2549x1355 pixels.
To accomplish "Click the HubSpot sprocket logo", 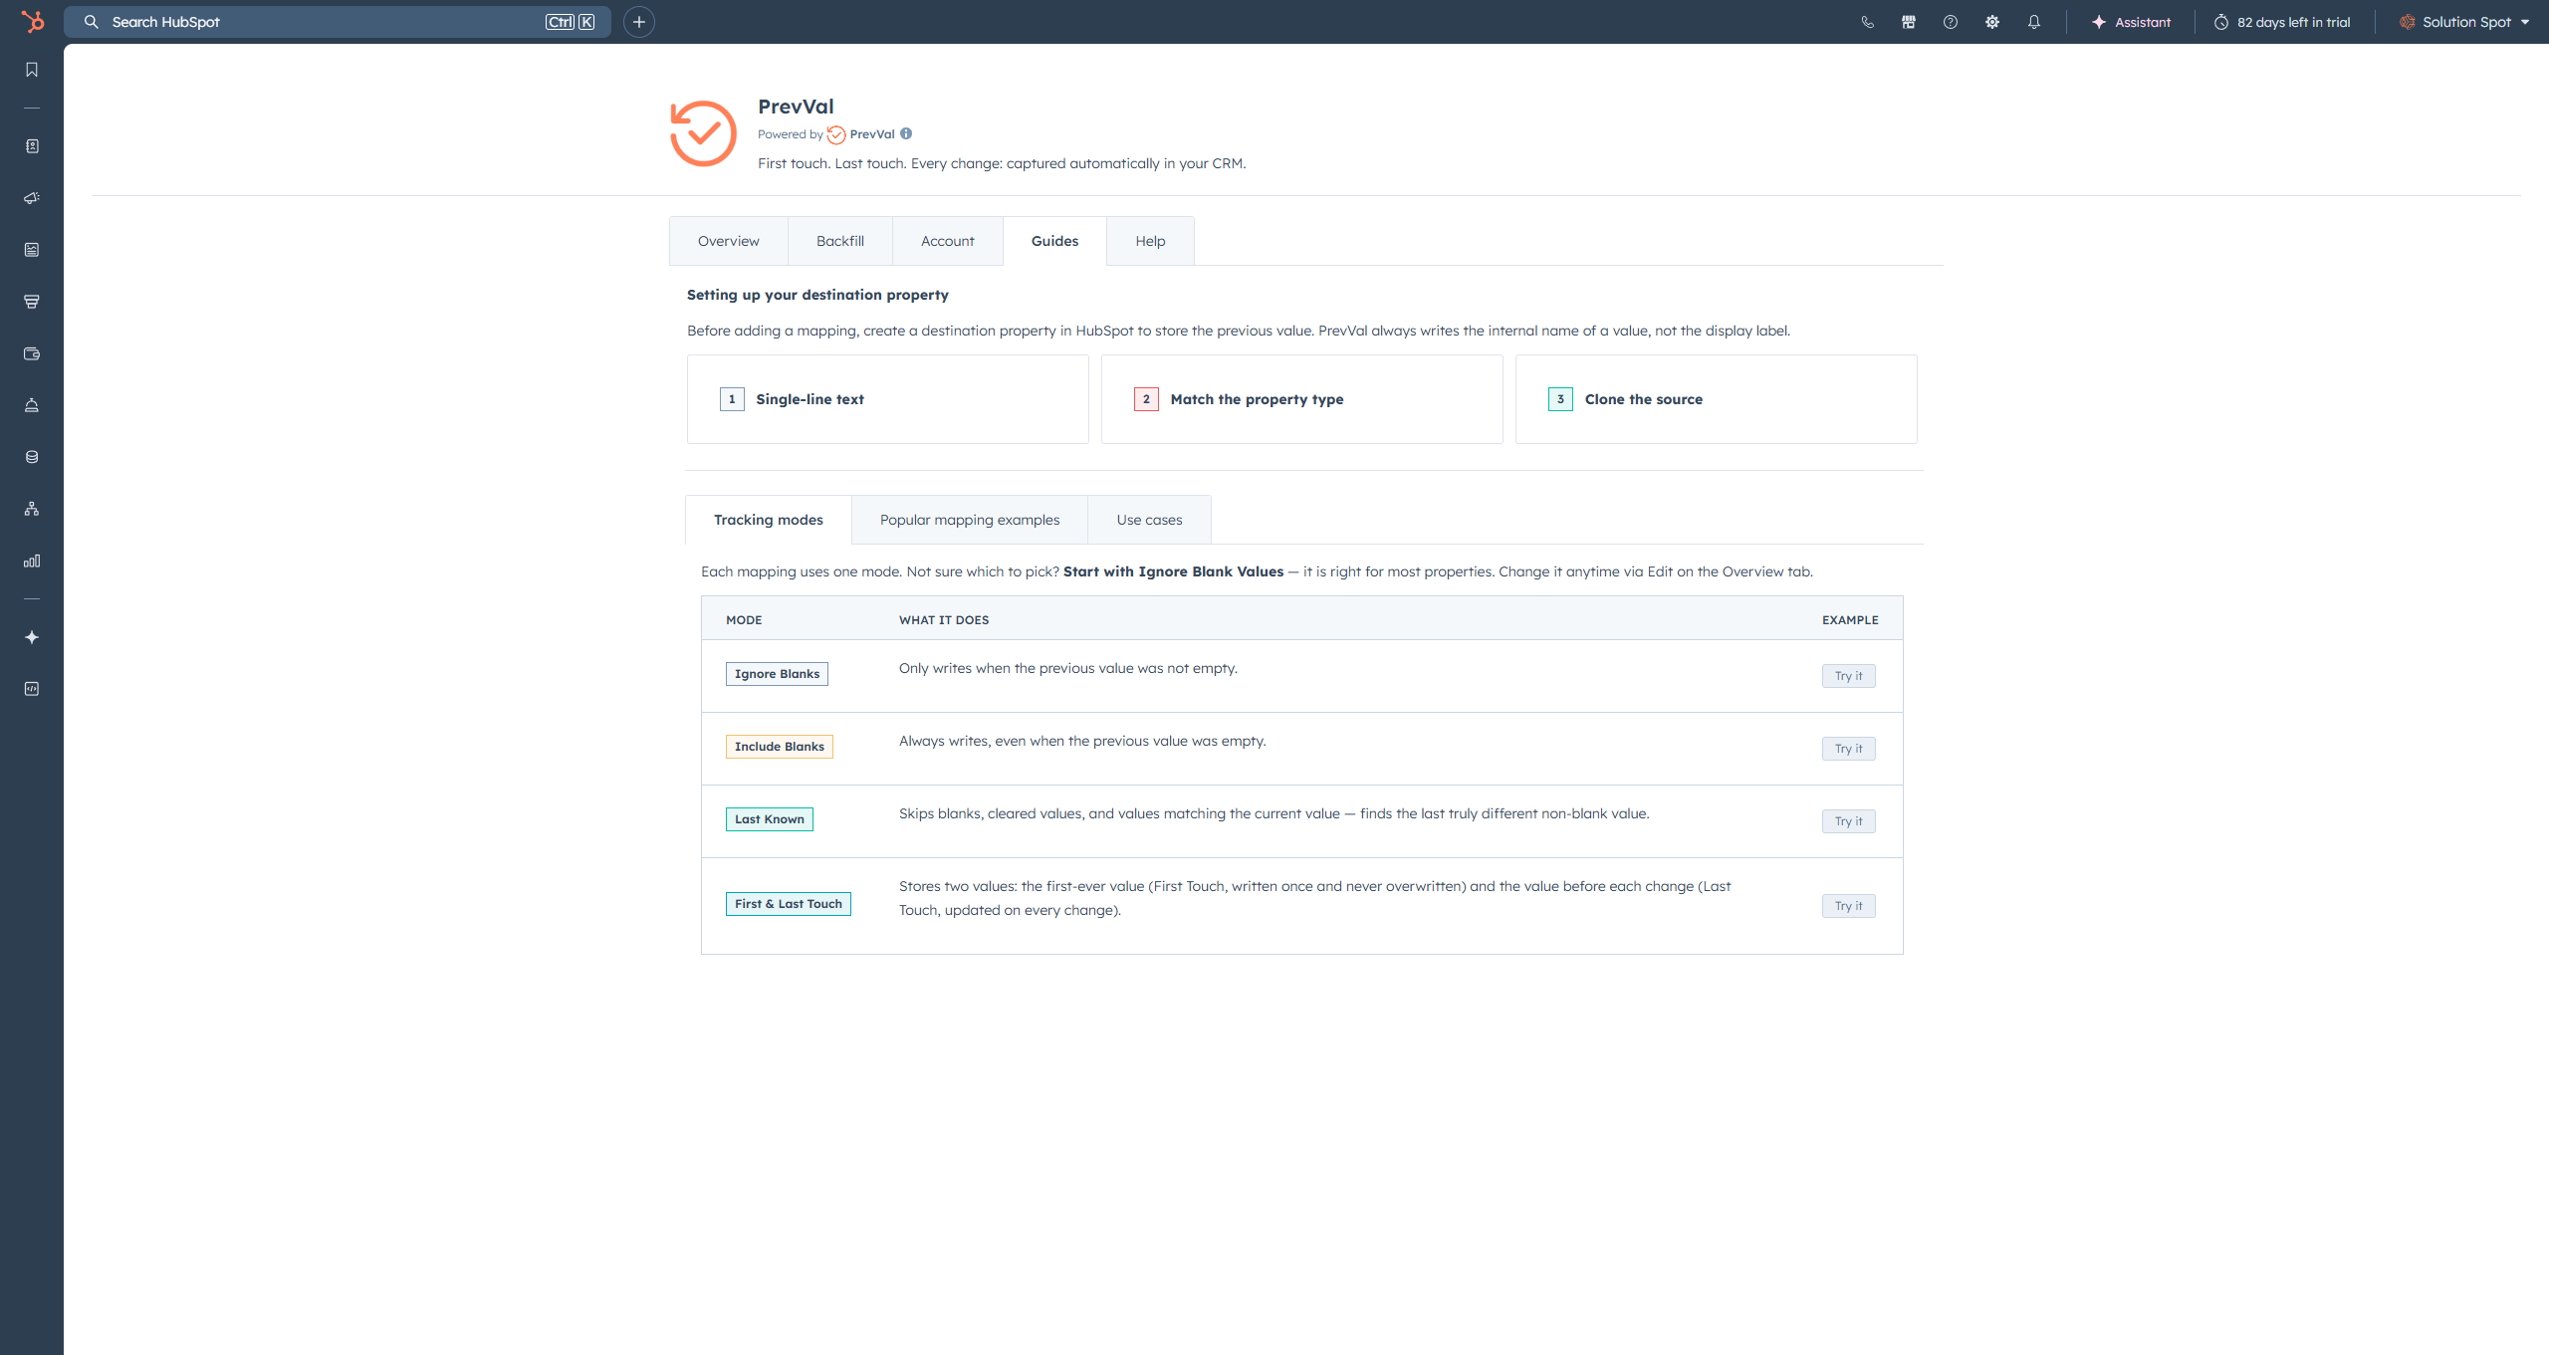I will pyautogui.click(x=32, y=21).
